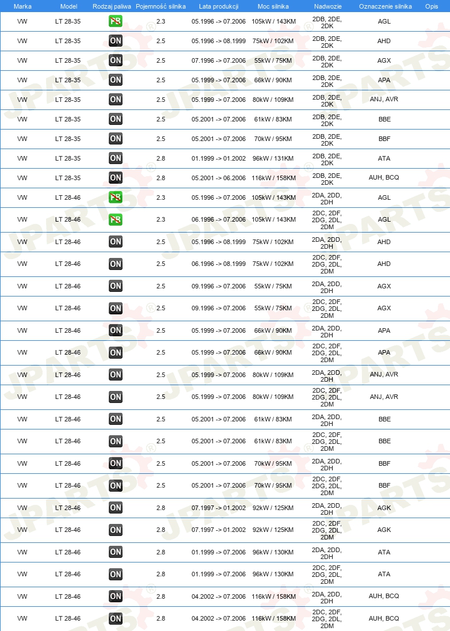Click '75kW / 102KM' in the LT 28-35 row

tap(273, 41)
